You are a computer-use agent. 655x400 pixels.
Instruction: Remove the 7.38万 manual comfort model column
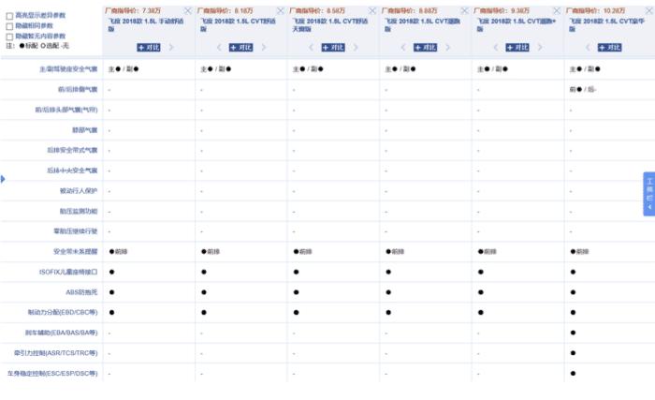tap(188, 10)
